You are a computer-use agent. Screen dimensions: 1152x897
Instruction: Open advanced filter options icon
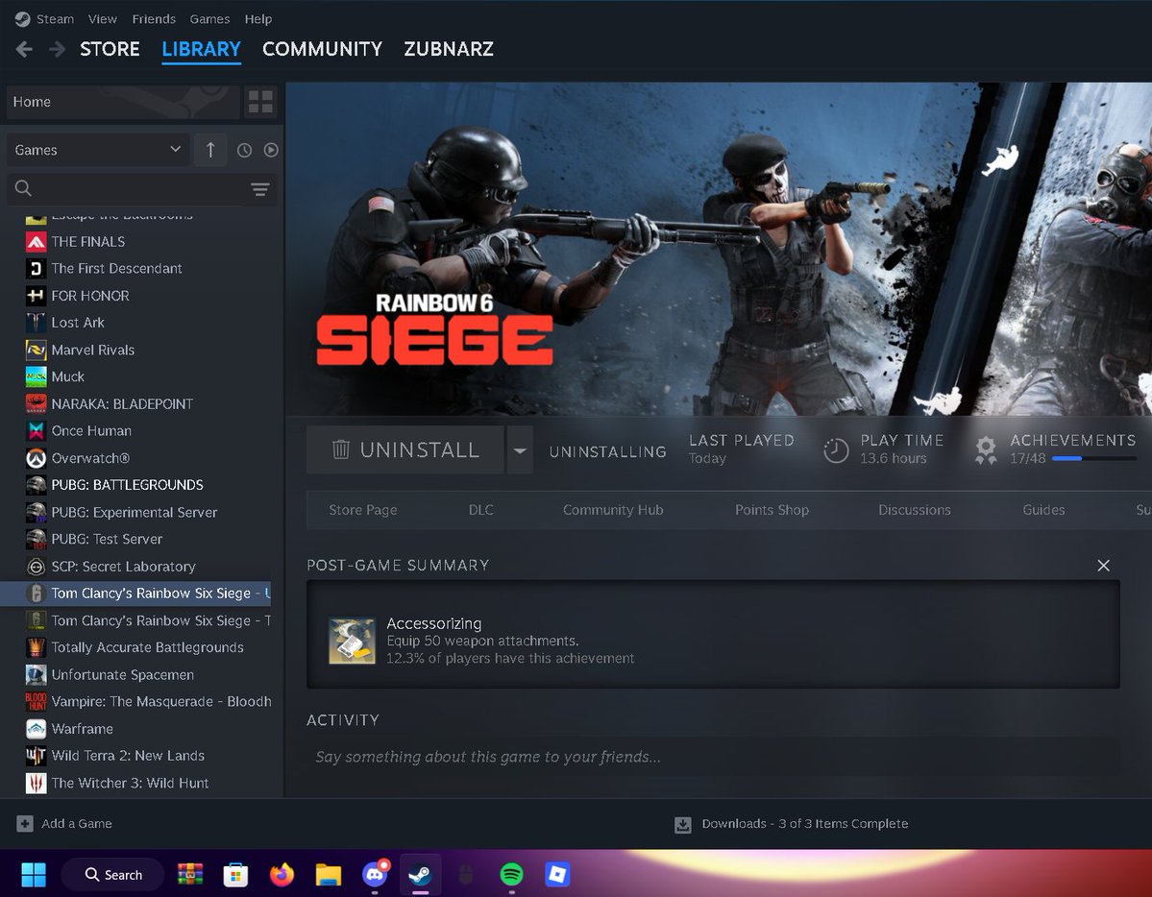coord(260,189)
